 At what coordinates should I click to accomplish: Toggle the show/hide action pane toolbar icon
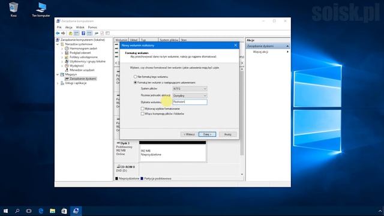[x=89, y=34]
